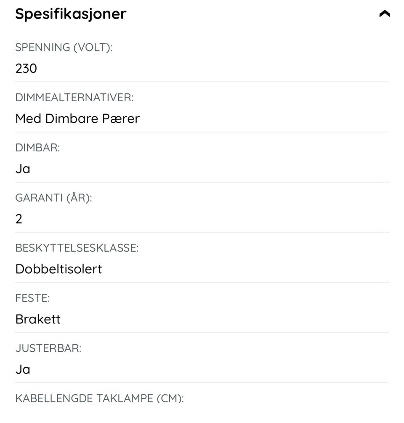Image resolution: width=404 pixels, height=423 pixels.
Task: Click the FESTE specification label
Action: click(x=33, y=298)
